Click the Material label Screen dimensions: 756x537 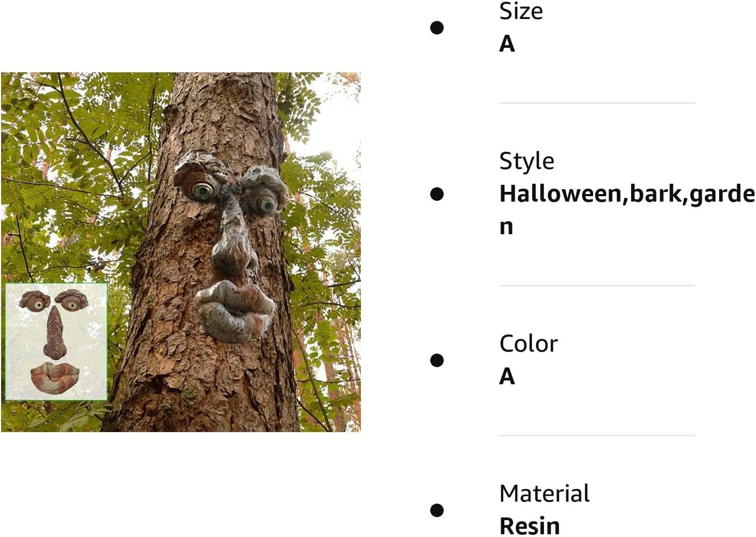click(x=544, y=494)
